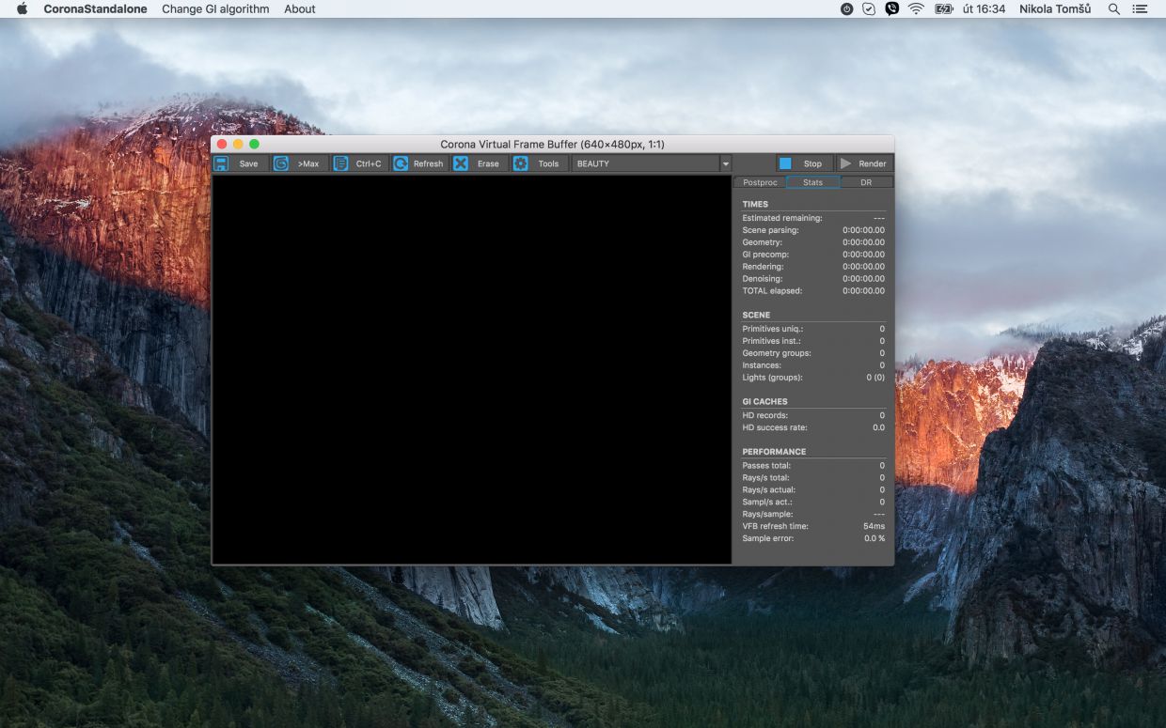The image size is (1166, 728).
Task: Open the Tools gear menu
Action: pos(539,163)
